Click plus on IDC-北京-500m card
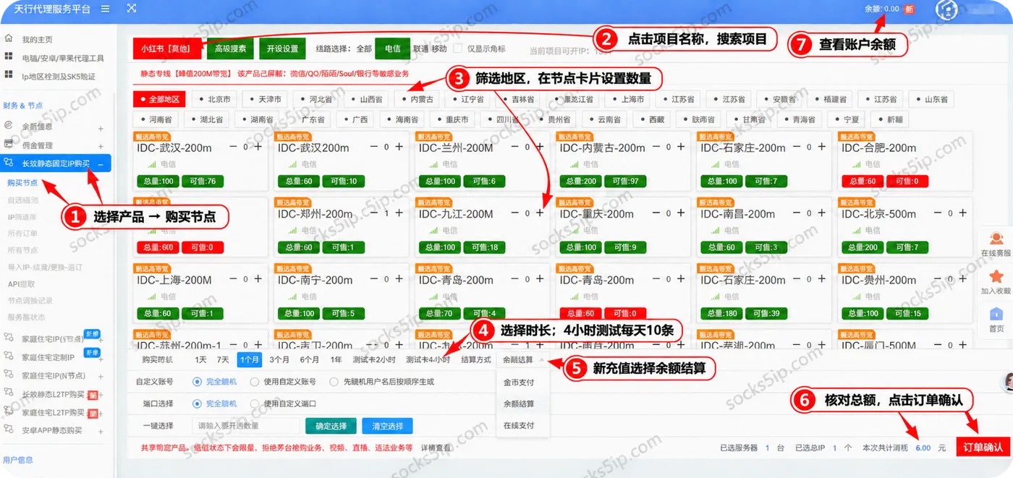Viewport: 1013px width, 478px height. (963, 213)
